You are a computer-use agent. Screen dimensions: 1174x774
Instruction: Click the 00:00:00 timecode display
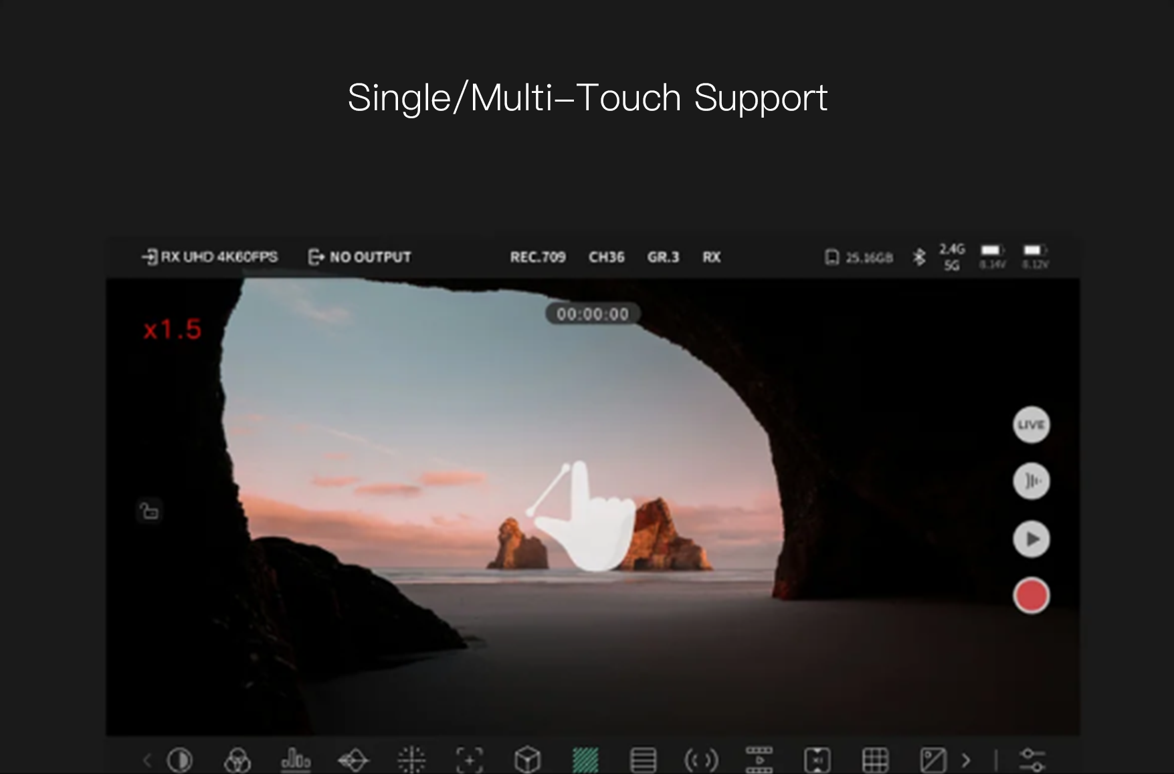pyautogui.click(x=593, y=313)
